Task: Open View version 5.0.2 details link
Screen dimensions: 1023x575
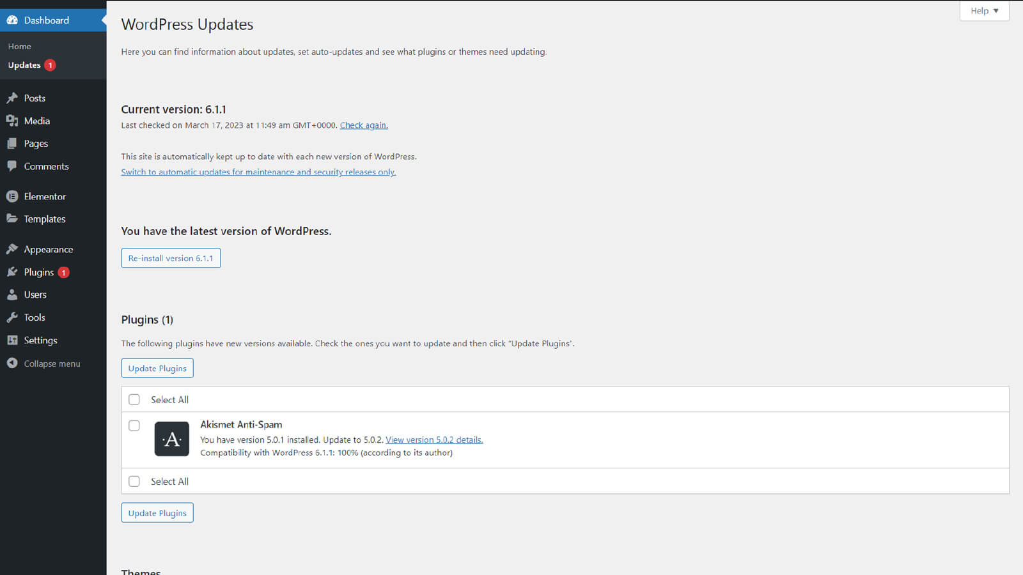Action: (434, 440)
